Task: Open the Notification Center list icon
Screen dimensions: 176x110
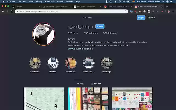Action: tap(172, 1)
